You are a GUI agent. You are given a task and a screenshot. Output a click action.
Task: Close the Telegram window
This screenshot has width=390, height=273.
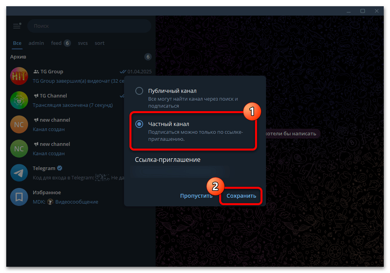tap(377, 11)
